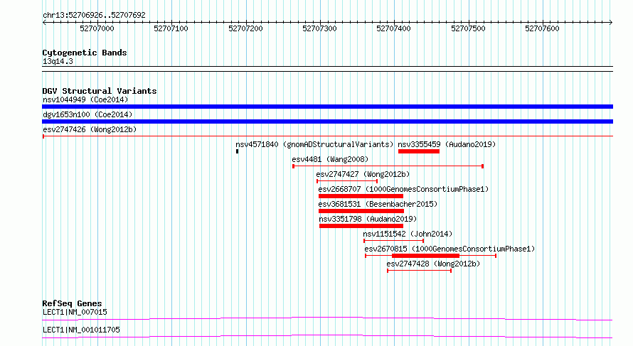
Task: Click ruler position 52707500
Action: (x=468, y=28)
